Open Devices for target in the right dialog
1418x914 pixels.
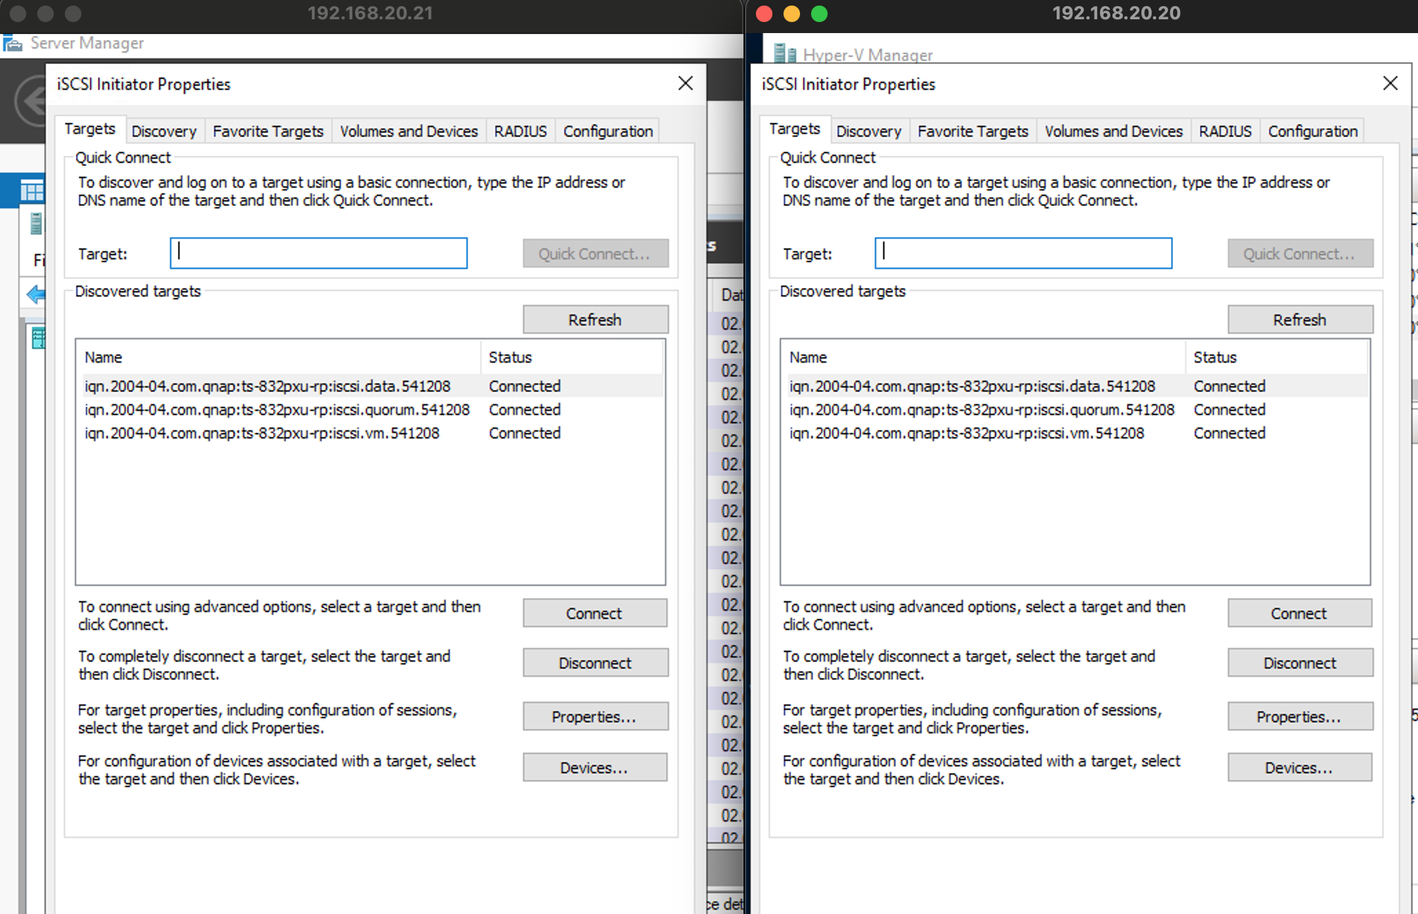pos(1300,767)
